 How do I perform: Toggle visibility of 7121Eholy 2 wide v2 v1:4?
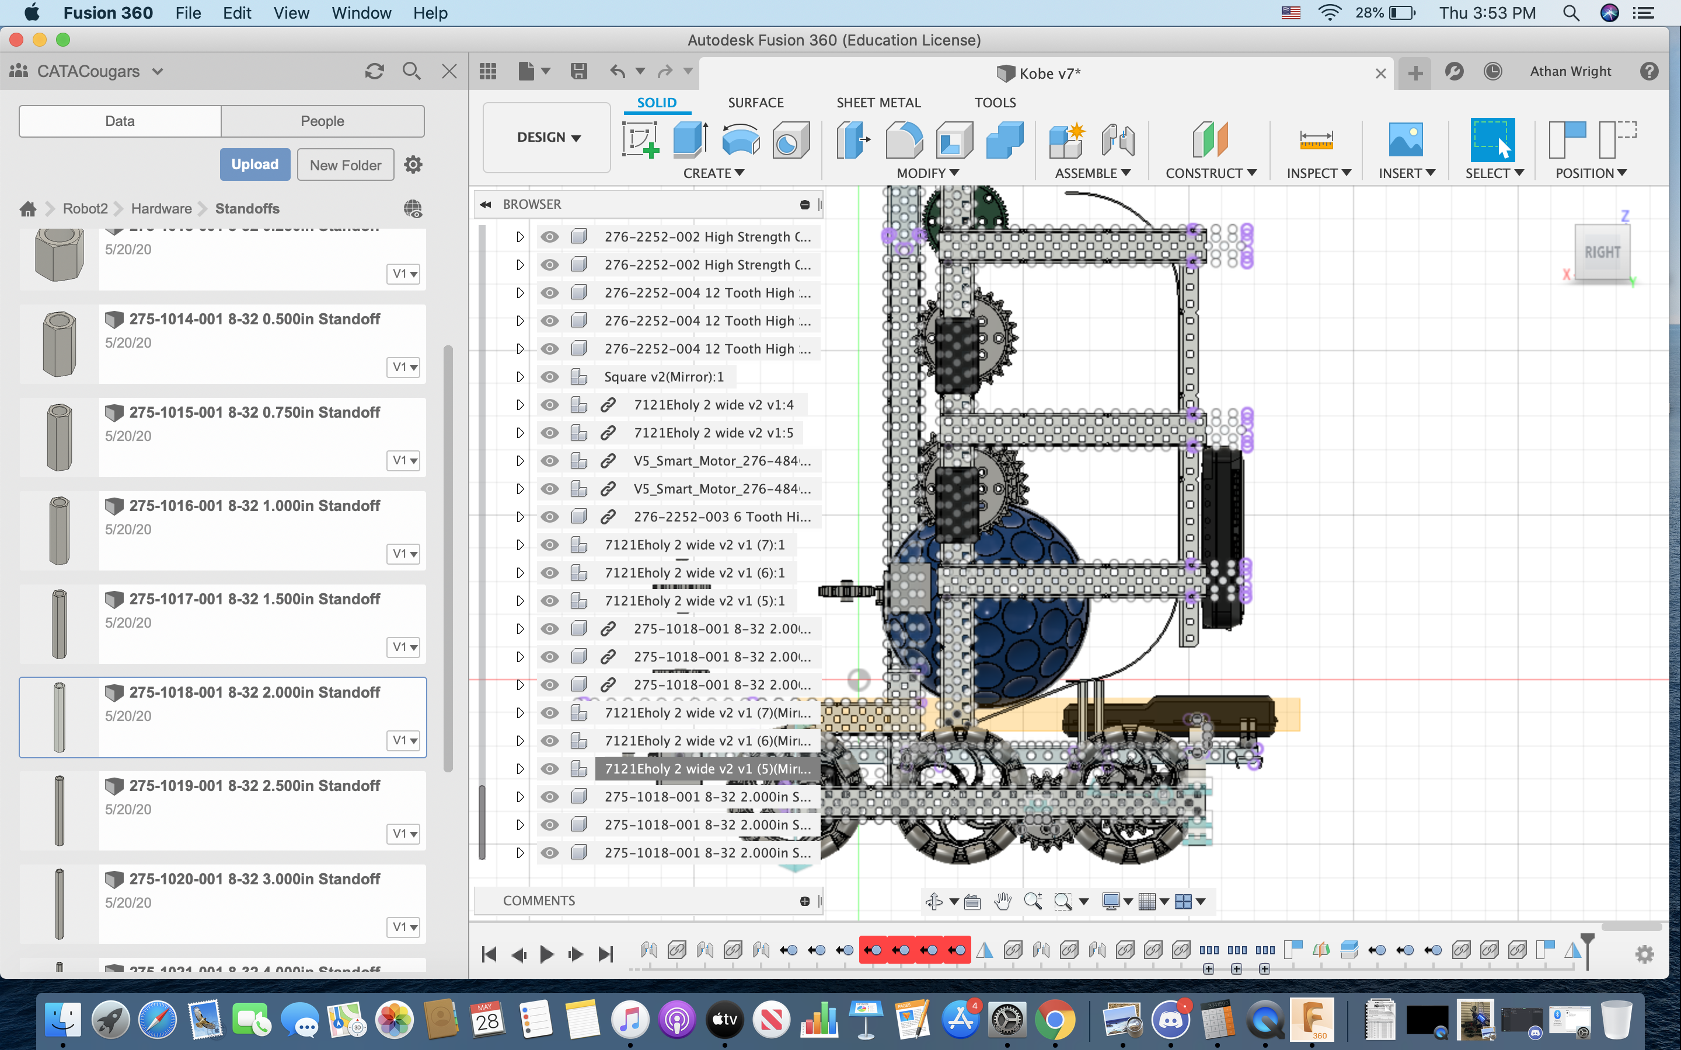(x=549, y=405)
